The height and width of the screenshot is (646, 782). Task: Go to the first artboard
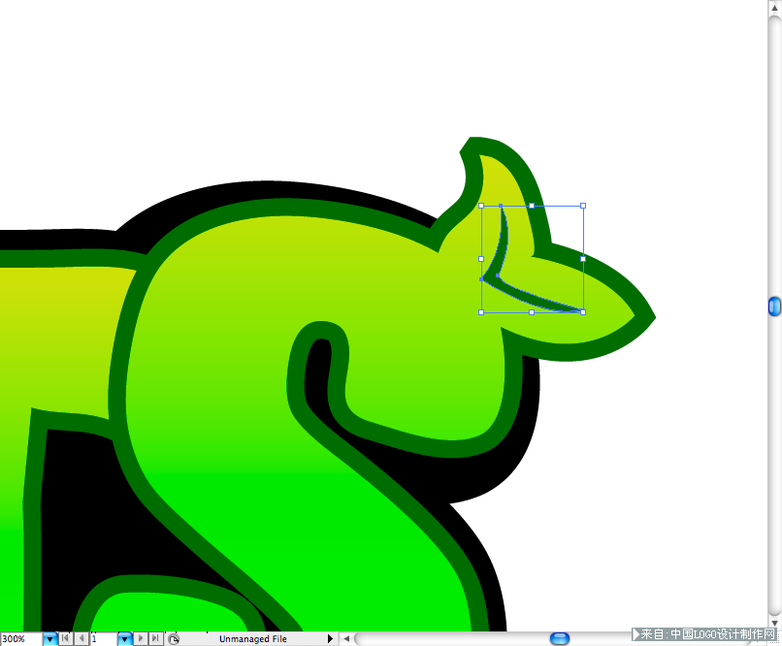coord(65,638)
